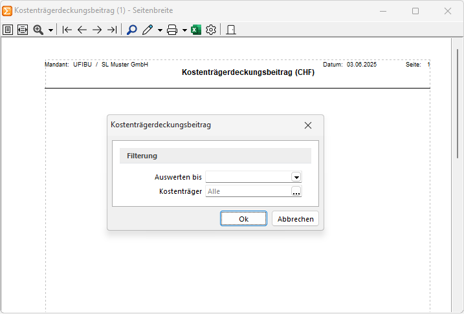This screenshot has height=314, width=464.
Task: Click the exit door icon
Action: point(231,30)
